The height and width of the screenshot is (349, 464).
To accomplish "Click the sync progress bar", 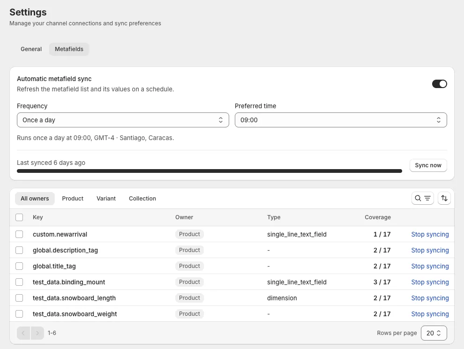I will pyautogui.click(x=210, y=171).
